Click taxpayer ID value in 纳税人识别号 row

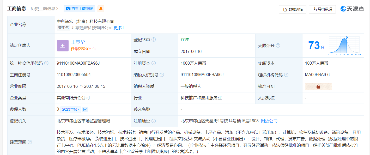pos(202,75)
